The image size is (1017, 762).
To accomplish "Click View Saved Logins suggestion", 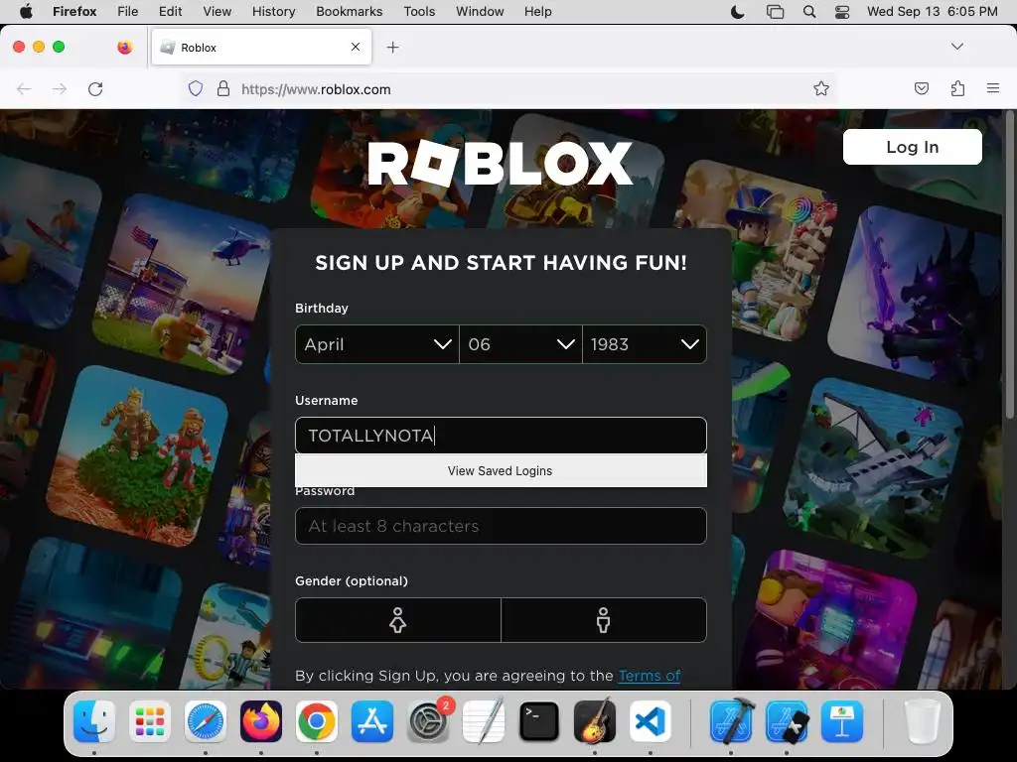I will tap(501, 471).
